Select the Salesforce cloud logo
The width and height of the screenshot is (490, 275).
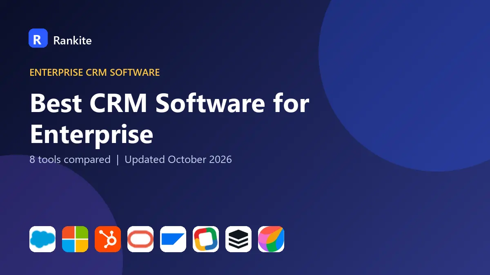click(42, 239)
